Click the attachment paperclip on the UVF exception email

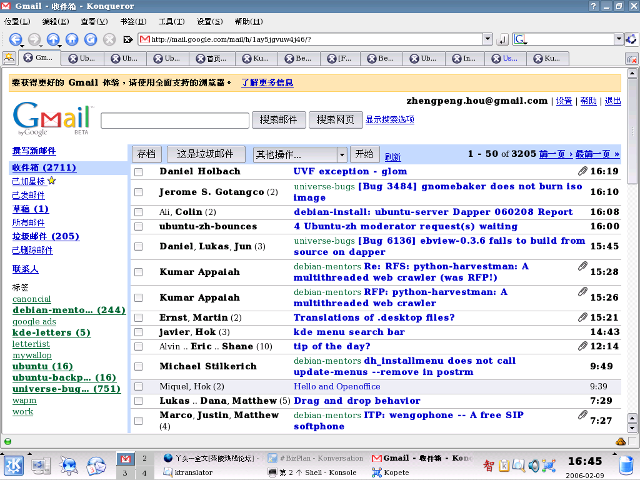coord(582,171)
